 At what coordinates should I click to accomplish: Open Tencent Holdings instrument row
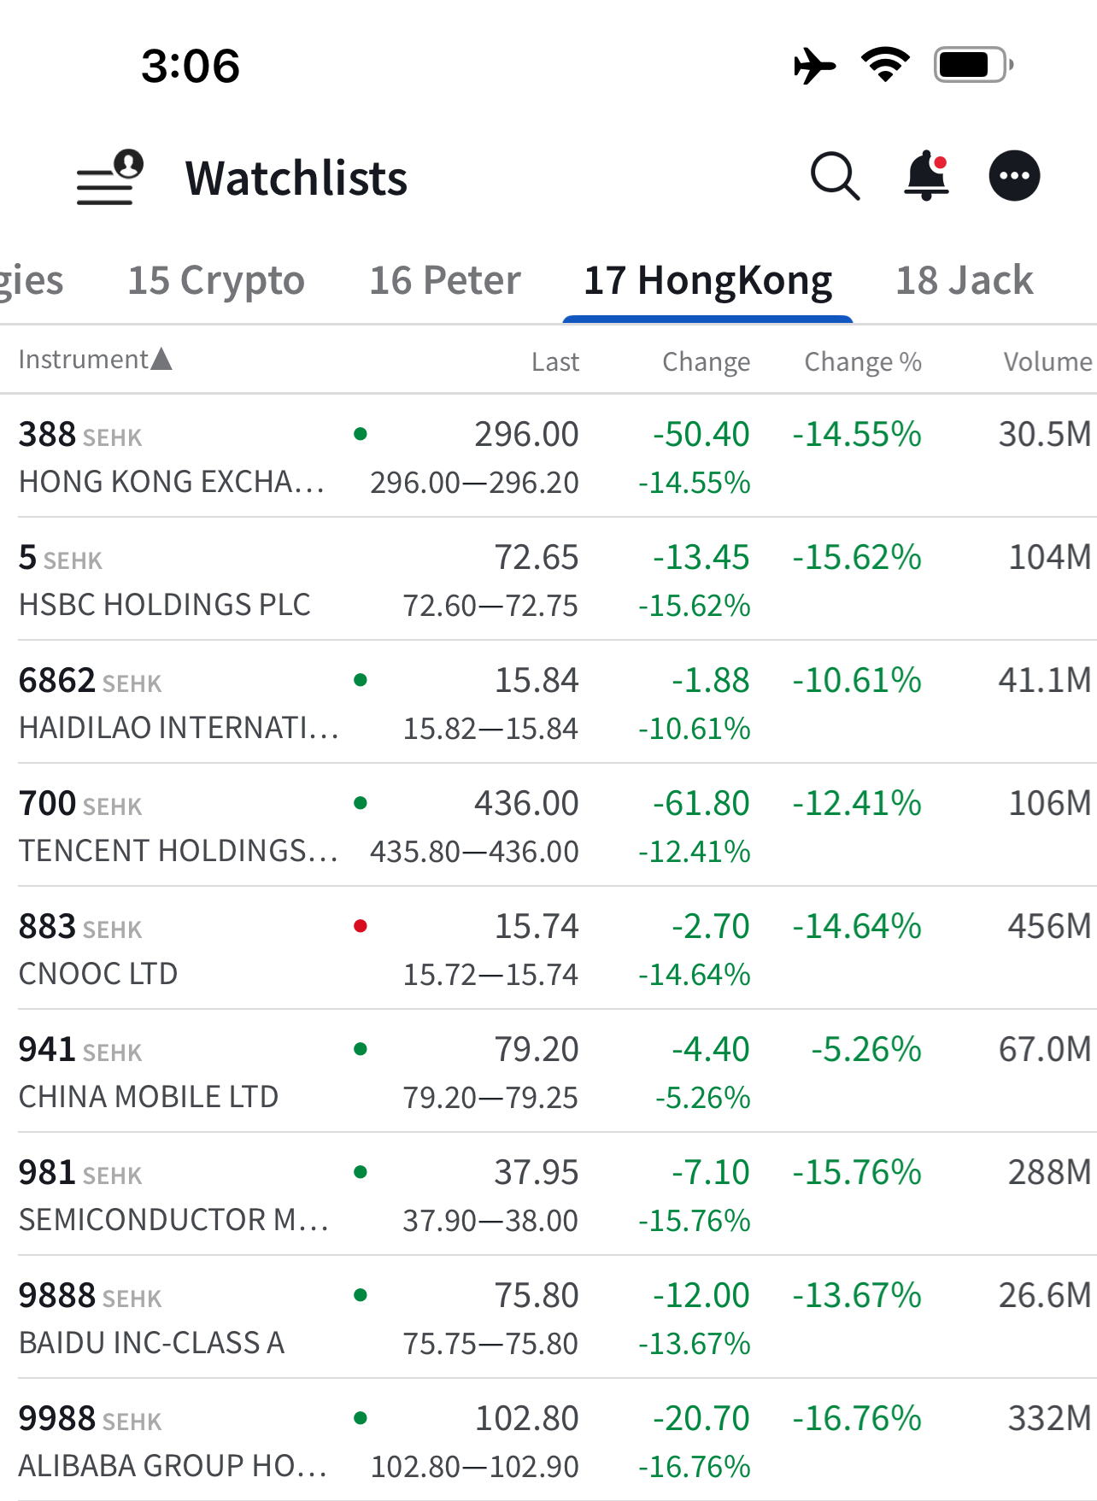(x=178, y=826)
